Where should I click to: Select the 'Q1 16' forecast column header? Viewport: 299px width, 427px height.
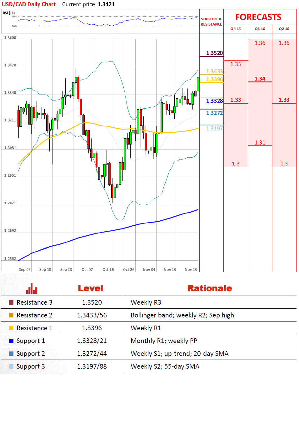point(260,29)
